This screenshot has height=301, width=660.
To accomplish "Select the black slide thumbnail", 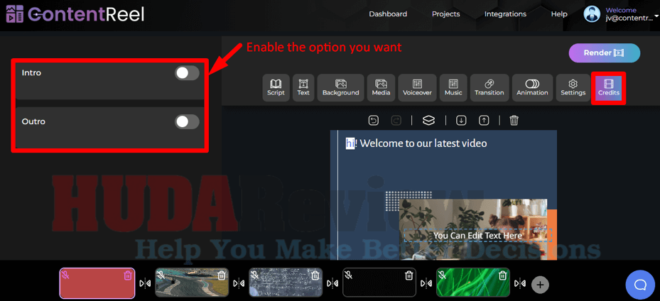I will (379, 283).
